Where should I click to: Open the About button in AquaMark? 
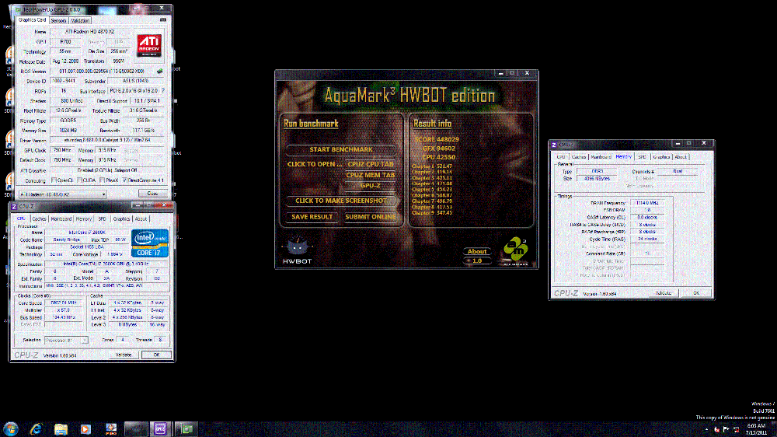coord(477,251)
